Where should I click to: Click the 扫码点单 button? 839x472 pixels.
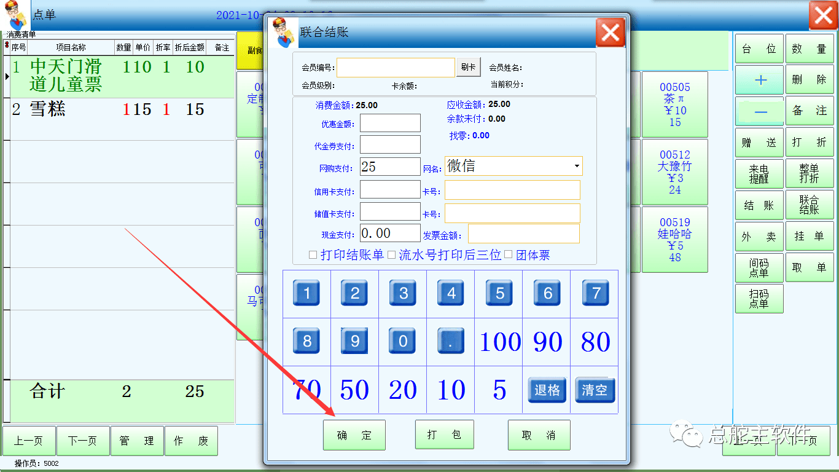tap(759, 299)
